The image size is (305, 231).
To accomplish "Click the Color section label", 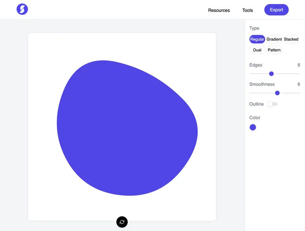I will (x=255, y=117).
